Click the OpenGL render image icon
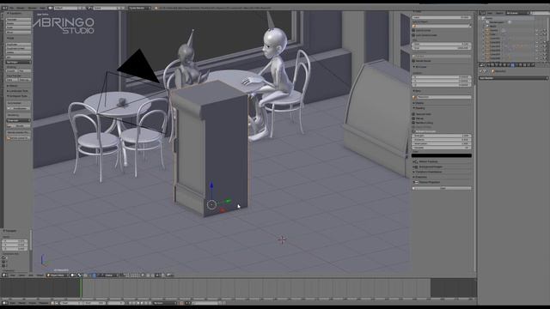This screenshot has height=309, width=550. (x=164, y=275)
